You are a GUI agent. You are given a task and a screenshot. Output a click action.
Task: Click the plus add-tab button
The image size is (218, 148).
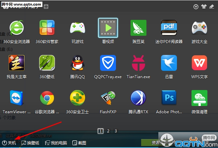46,7
